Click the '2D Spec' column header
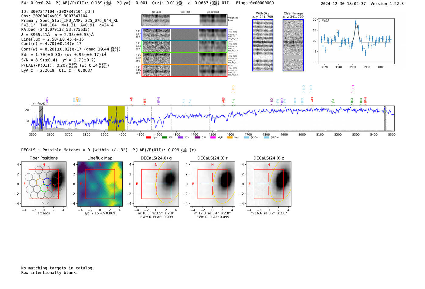Viewport: 425px width, 289px height. [x=156, y=12]
